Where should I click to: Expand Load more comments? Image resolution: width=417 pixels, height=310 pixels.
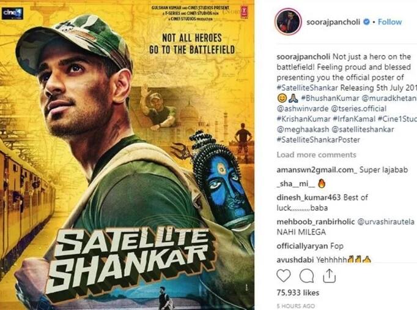point(317,155)
